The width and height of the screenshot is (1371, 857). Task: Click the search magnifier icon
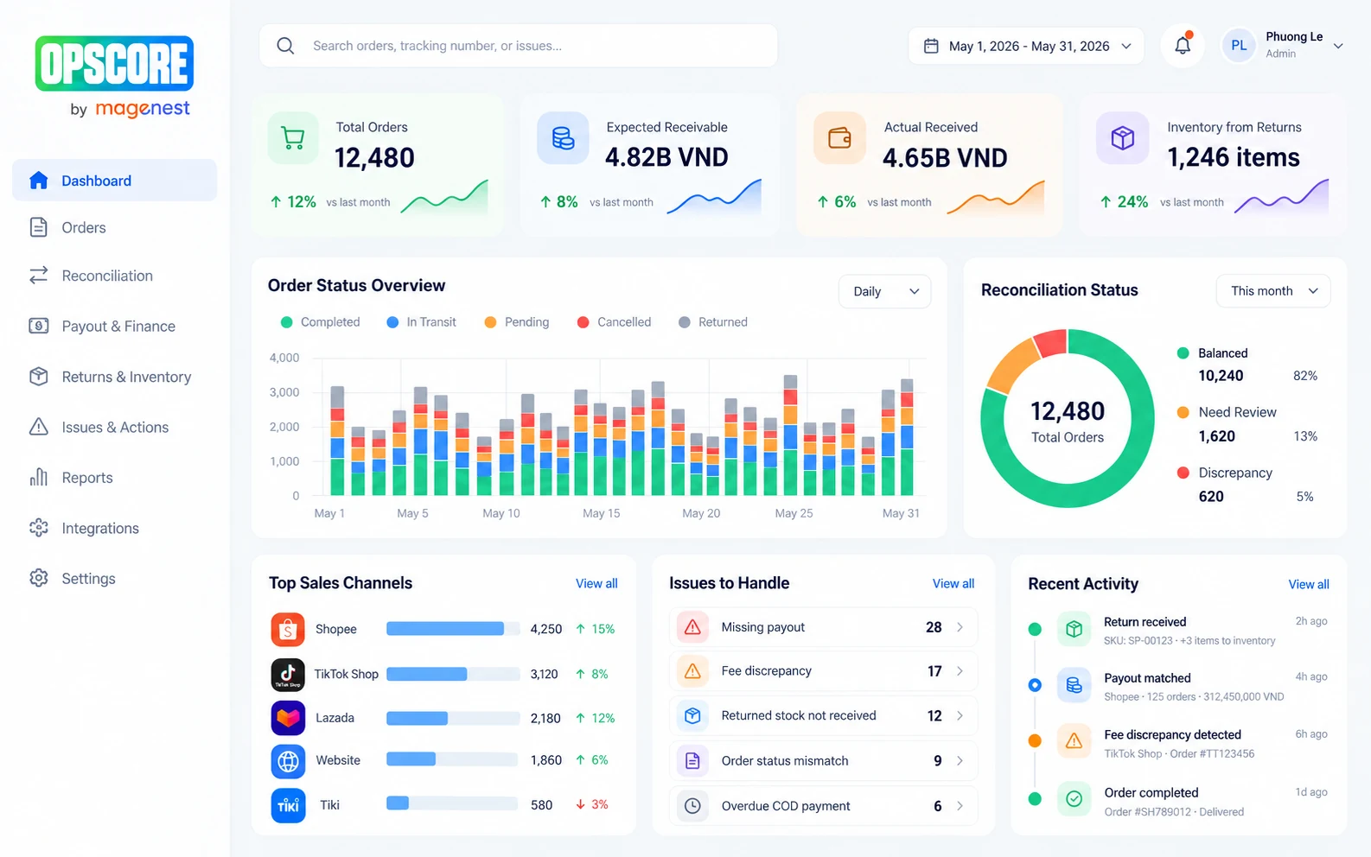coord(285,46)
